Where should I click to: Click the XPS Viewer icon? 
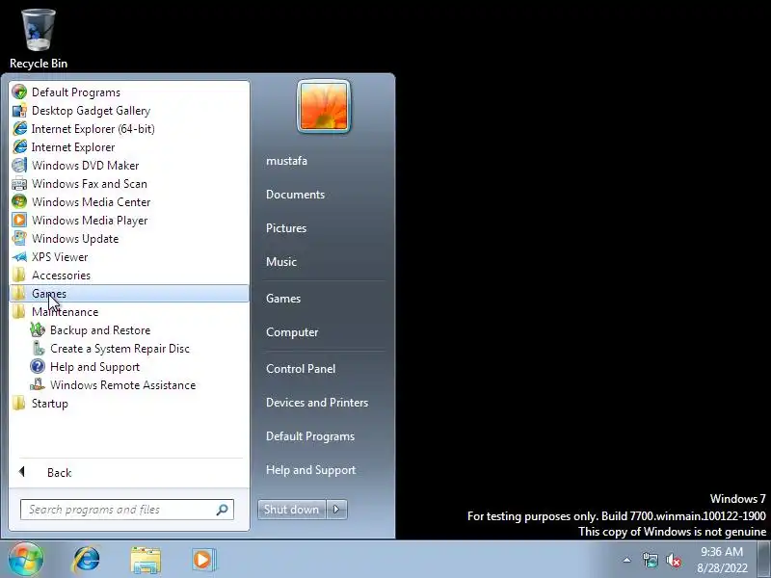(19, 257)
